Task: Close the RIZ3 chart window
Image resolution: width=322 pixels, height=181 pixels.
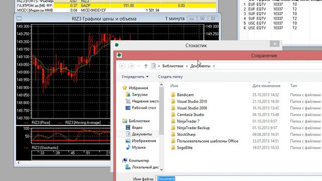Action: pyautogui.click(x=213, y=19)
